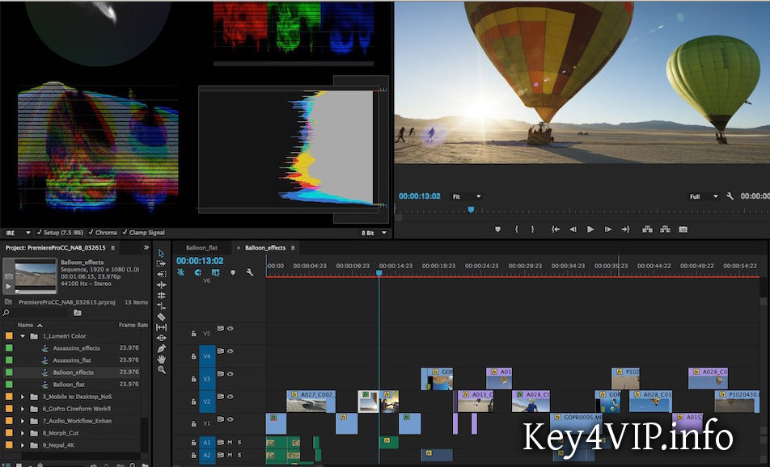This screenshot has width=770, height=467.
Task: Expand the 9_Nepal_4K bin
Action: (23, 445)
